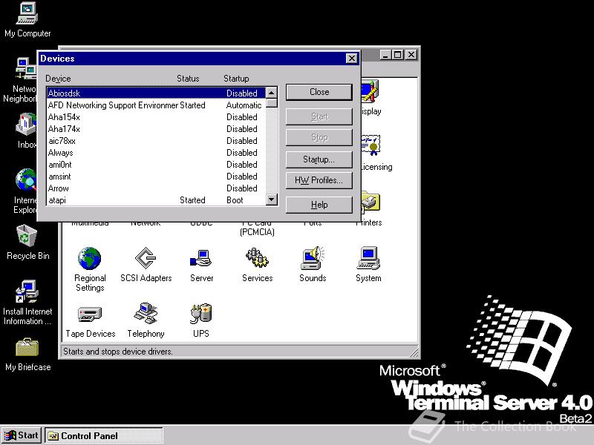
Task: Click the device list scroll down arrow
Action: point(271,199)
